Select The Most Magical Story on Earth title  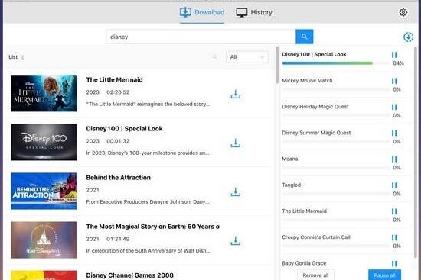point(153,227)
